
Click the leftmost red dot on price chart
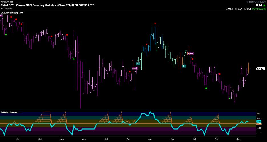click(x=11, y=17)
